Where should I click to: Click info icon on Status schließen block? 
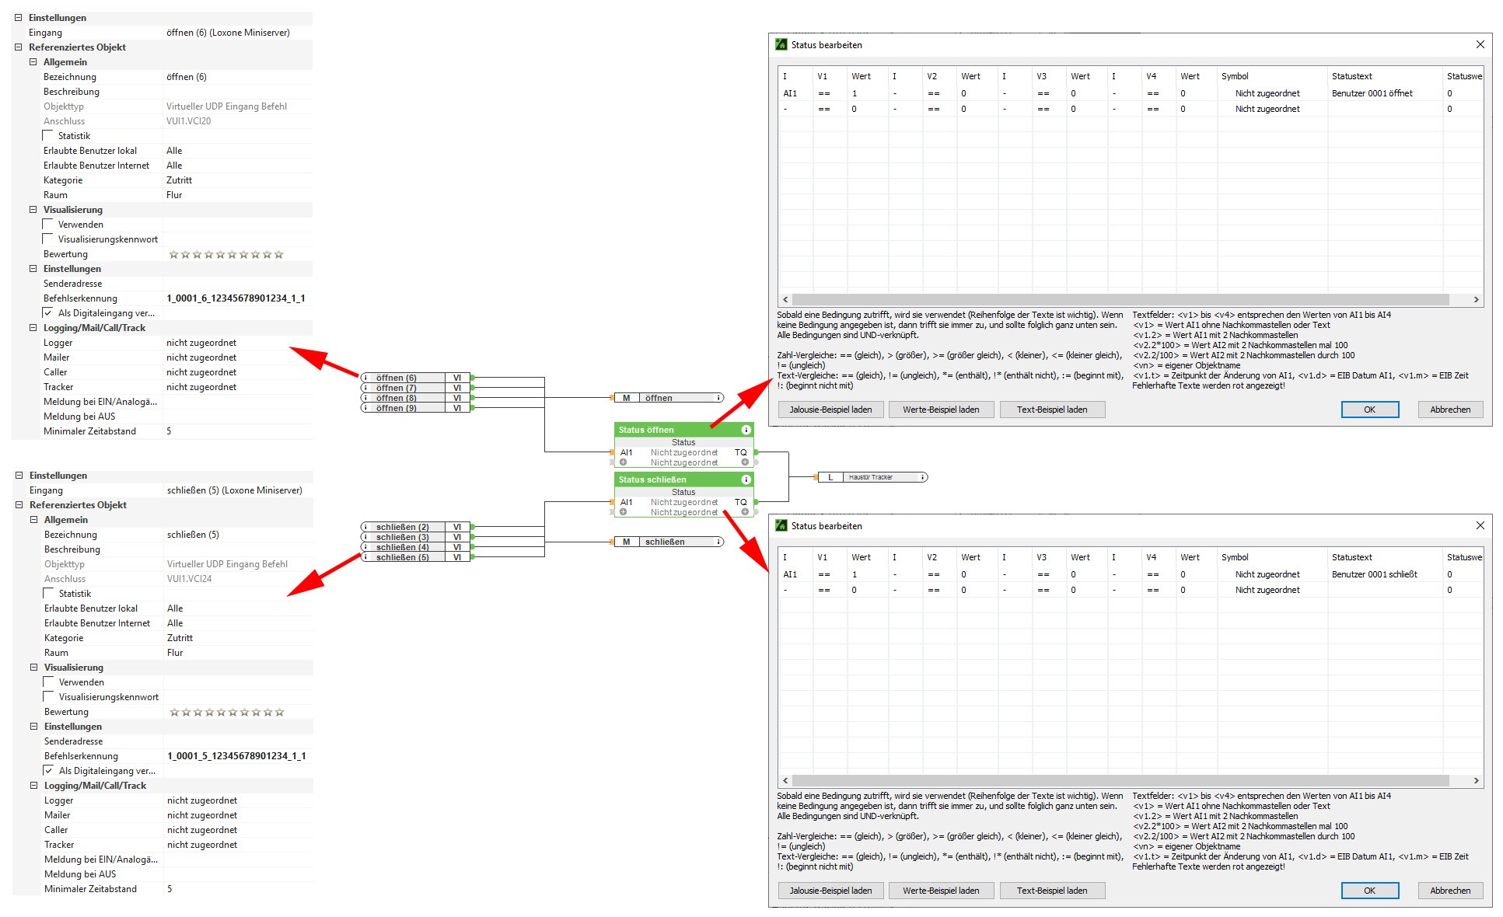[746, 479]
